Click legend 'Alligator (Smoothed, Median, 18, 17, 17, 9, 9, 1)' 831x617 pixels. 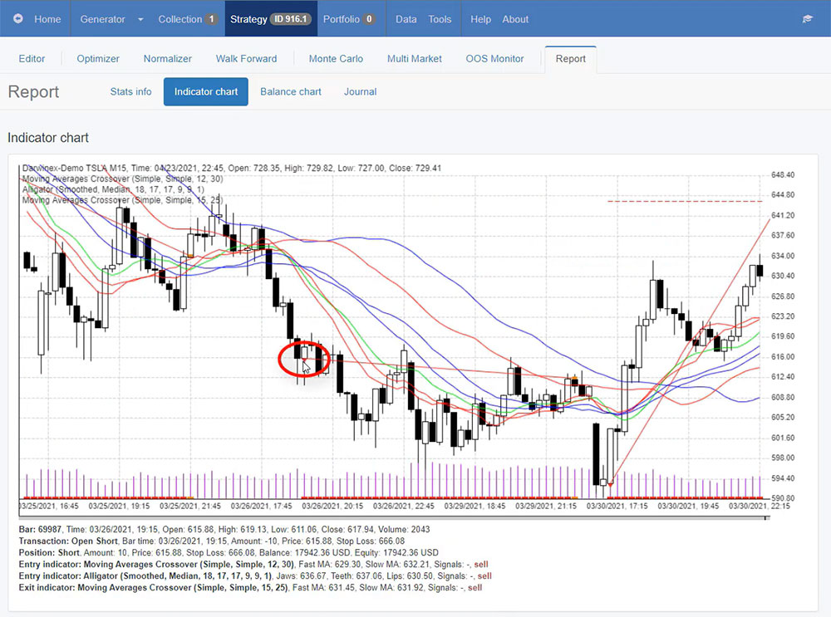[113, 189]
